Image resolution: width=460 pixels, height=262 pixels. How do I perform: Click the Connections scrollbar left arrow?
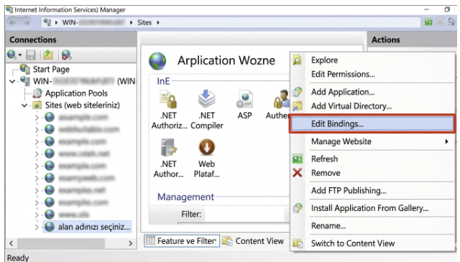[11, 243]
